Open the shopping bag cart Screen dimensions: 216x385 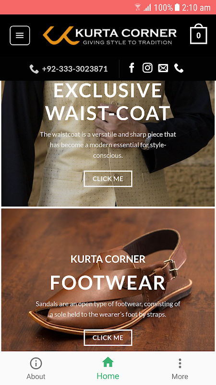[x=199, y=34]
